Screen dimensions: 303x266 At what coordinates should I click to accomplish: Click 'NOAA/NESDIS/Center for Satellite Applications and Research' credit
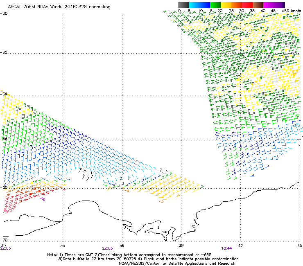point(177,264)
